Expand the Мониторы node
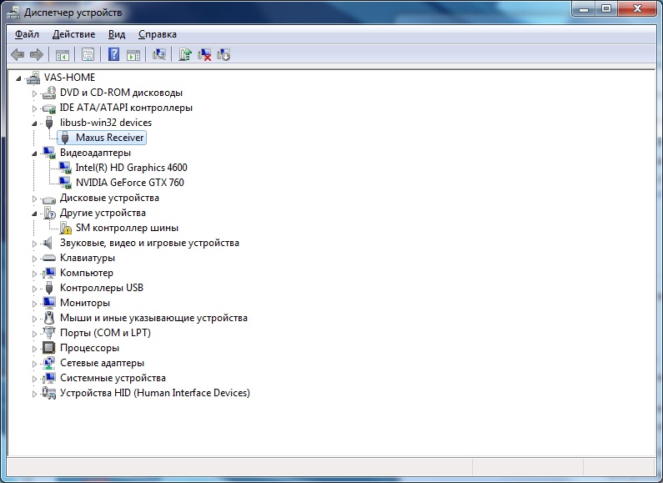663x483 pixels. point(35,304)
